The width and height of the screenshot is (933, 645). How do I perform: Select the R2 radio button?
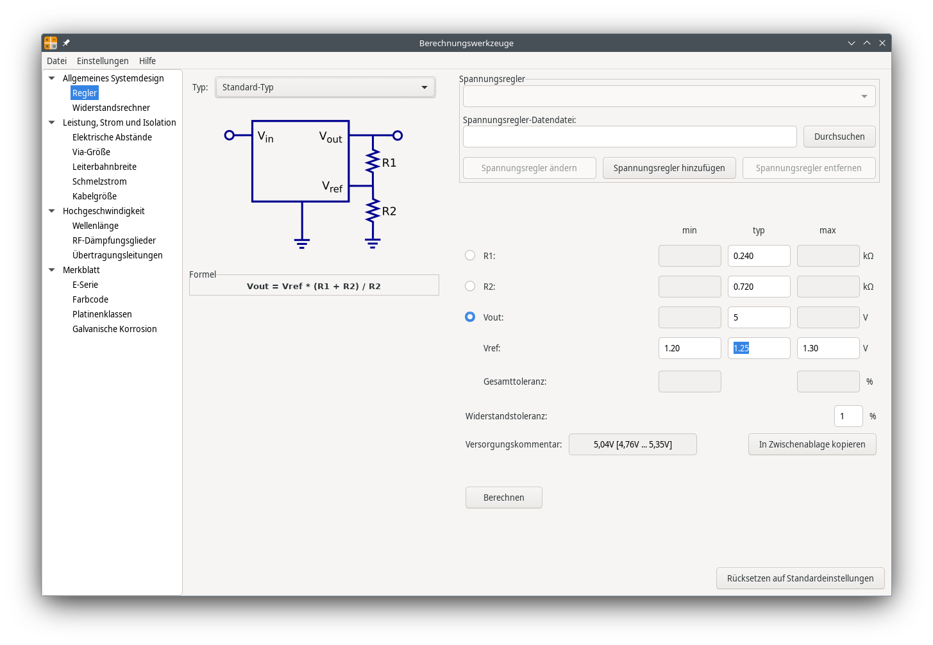pos(470,286)
